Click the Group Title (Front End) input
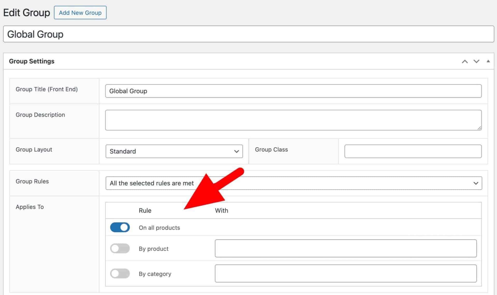Screen dimensions: 497x295 coord(293,91)
